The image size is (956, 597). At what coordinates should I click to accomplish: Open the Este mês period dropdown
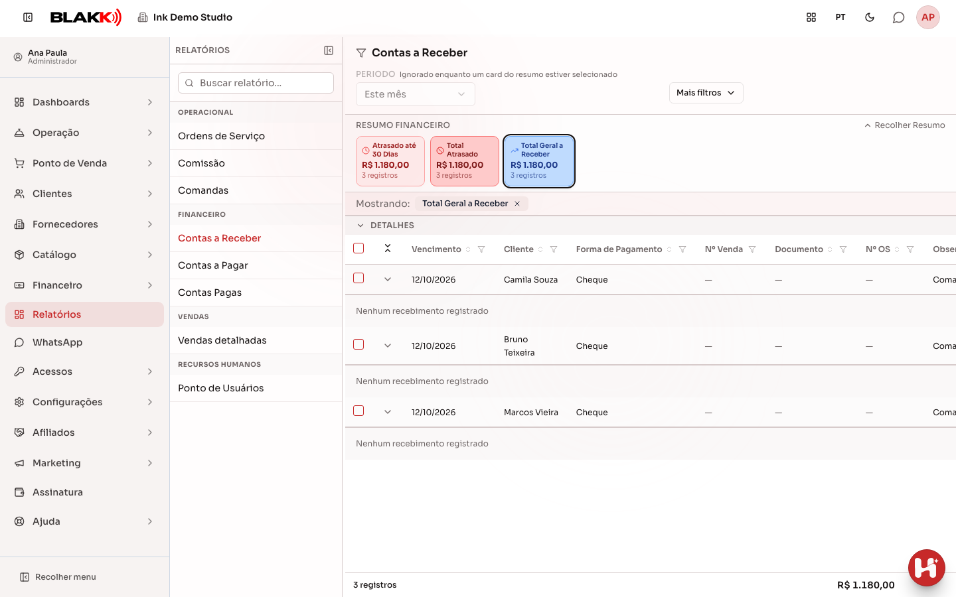416,94
